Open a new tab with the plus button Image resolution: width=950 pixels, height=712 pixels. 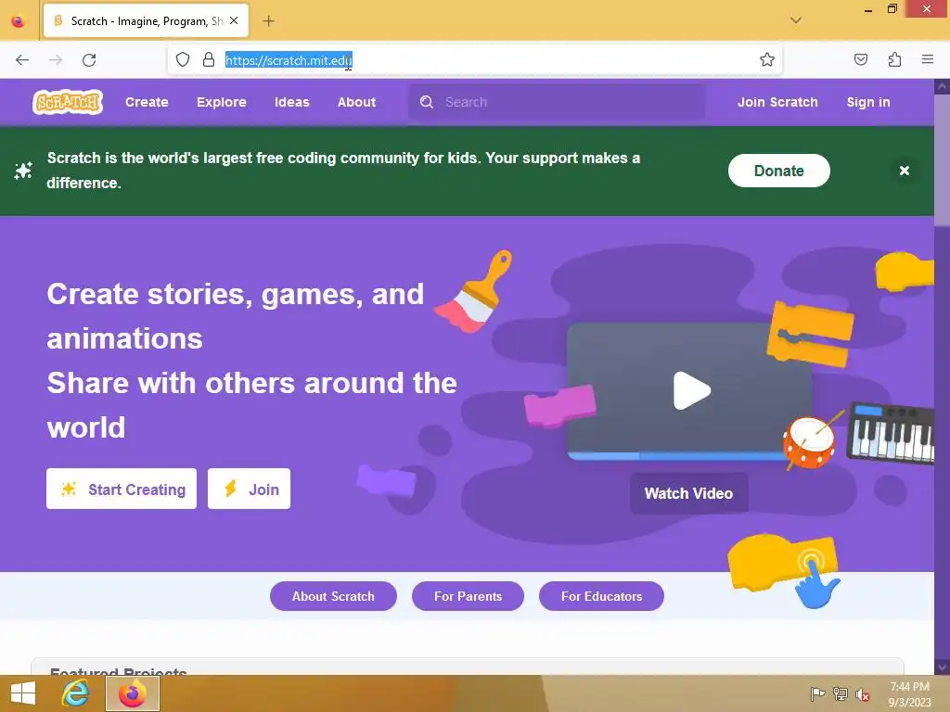point(268,21)
